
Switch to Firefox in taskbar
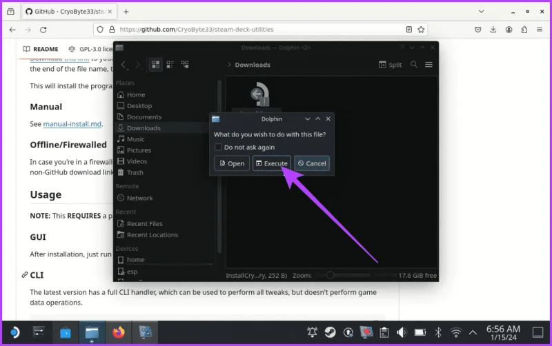(119, 332)
